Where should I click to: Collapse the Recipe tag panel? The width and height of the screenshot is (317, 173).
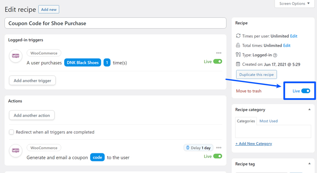tap(309, 164)
